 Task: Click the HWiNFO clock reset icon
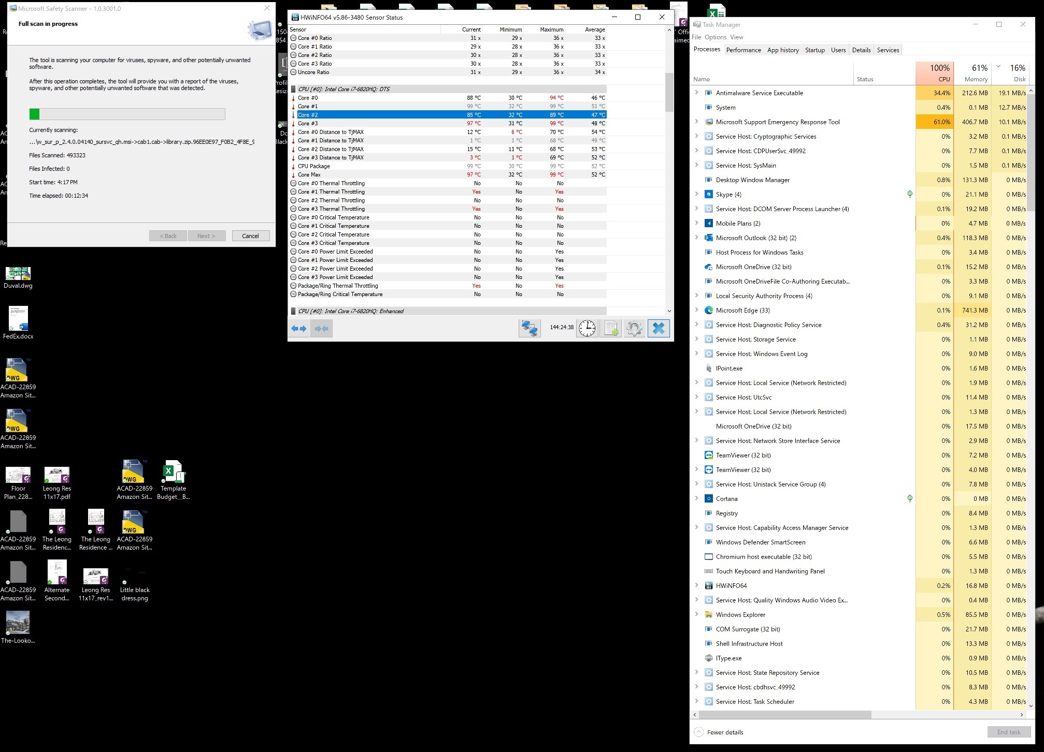[587, 328]
